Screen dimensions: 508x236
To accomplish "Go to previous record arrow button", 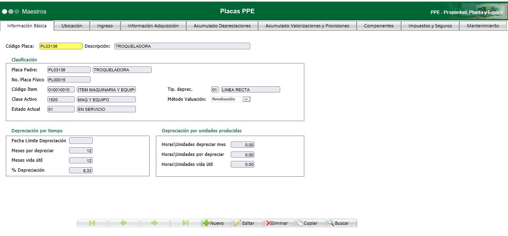I will (x=123, y=223).
